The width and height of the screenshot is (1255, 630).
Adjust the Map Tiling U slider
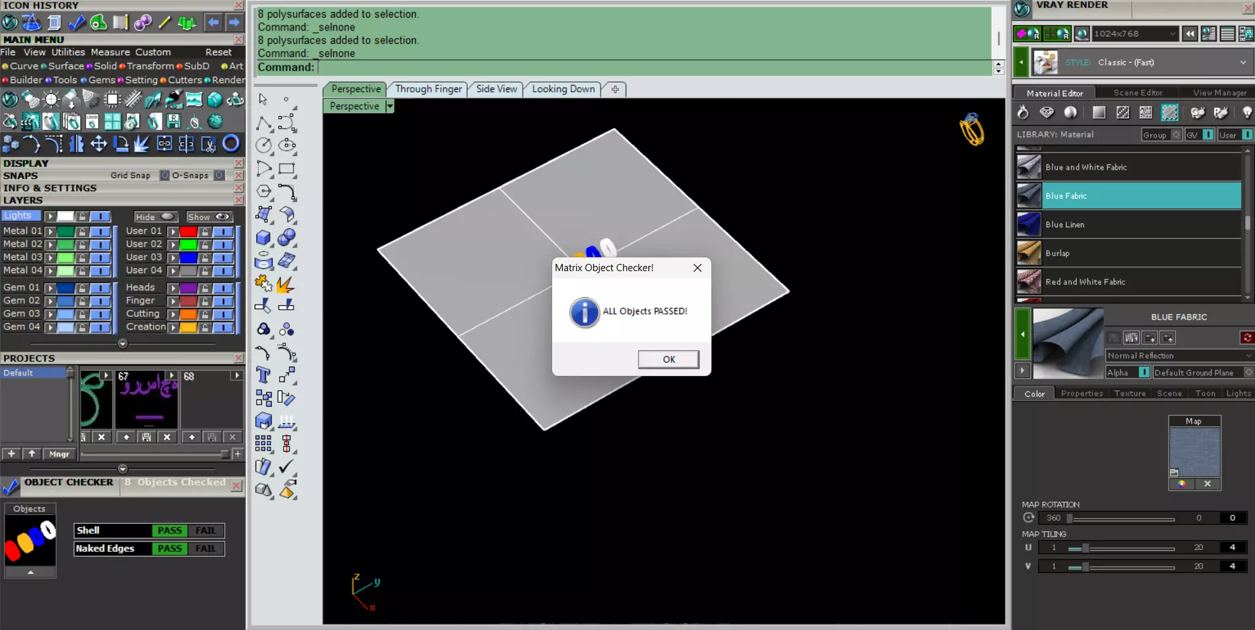click(1121, 548)
